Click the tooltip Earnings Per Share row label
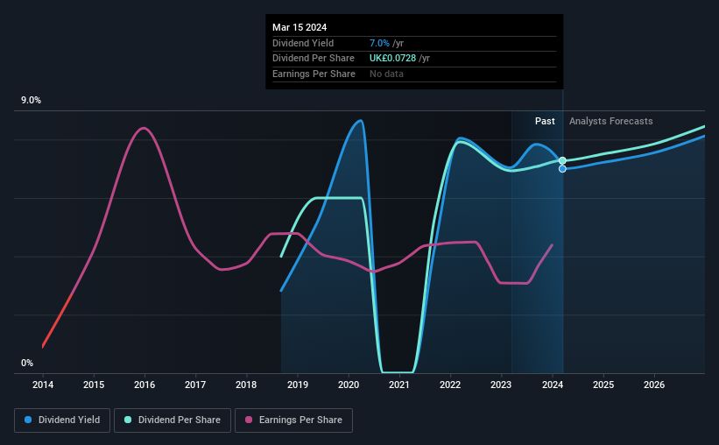Image resolution: width=719 pixels, height=445 pixels. (x=314, y=74)
